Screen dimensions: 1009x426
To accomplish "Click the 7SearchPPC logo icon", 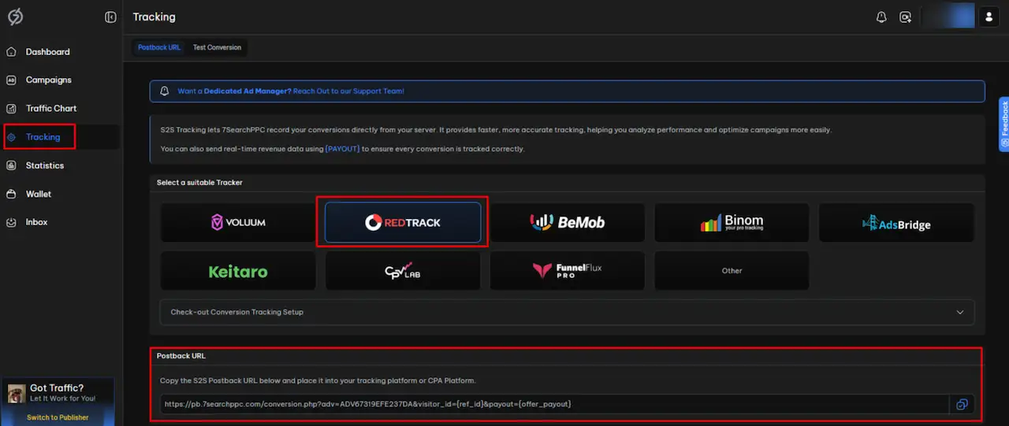I will click(13, 17).
